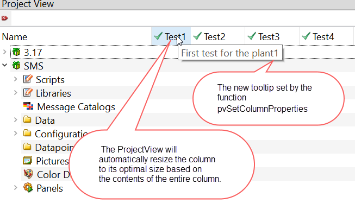Expand the Scripts tree node
The height and width of the screenshot is (203, 355).
point(15,79)
